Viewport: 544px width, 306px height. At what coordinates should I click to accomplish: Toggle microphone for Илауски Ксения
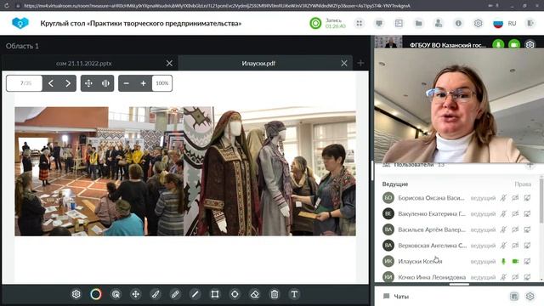click(x=503, y=261)
